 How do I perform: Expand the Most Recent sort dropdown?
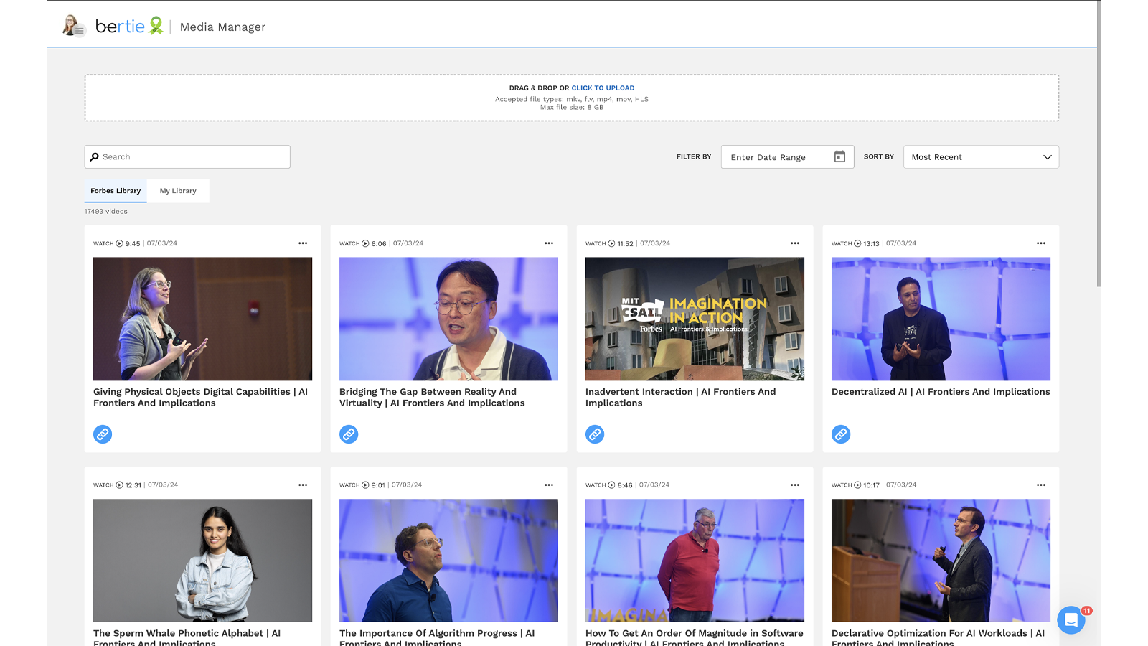coord(981,156)
